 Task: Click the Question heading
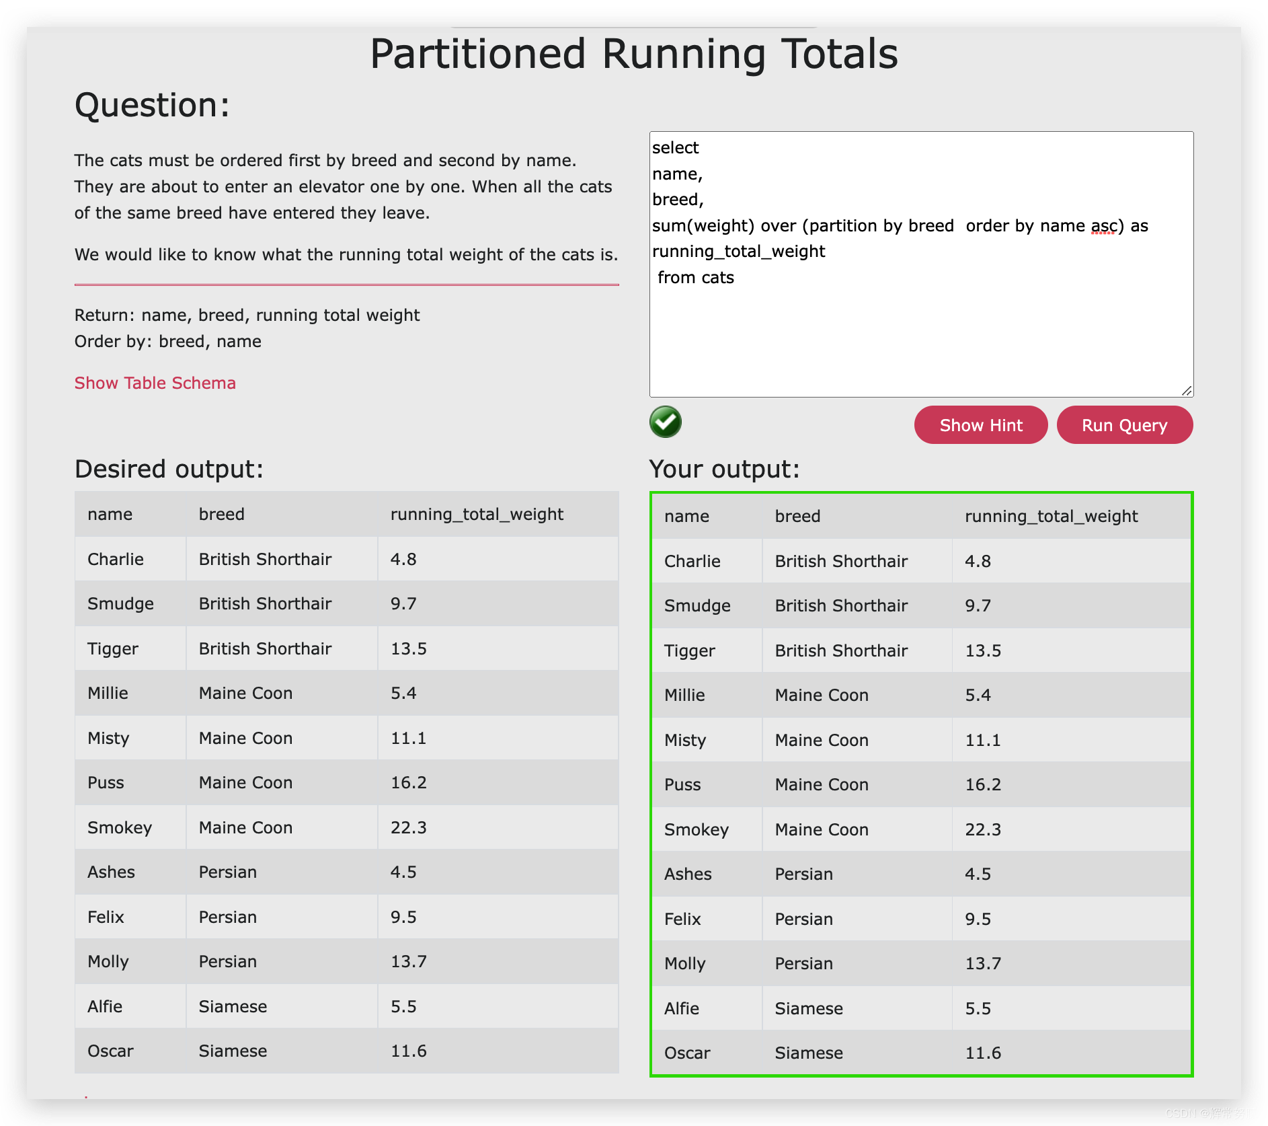(152, 105)
